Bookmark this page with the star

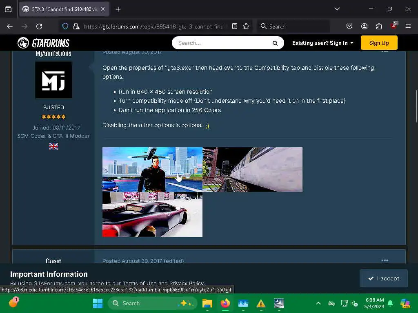tap(246, 26)
